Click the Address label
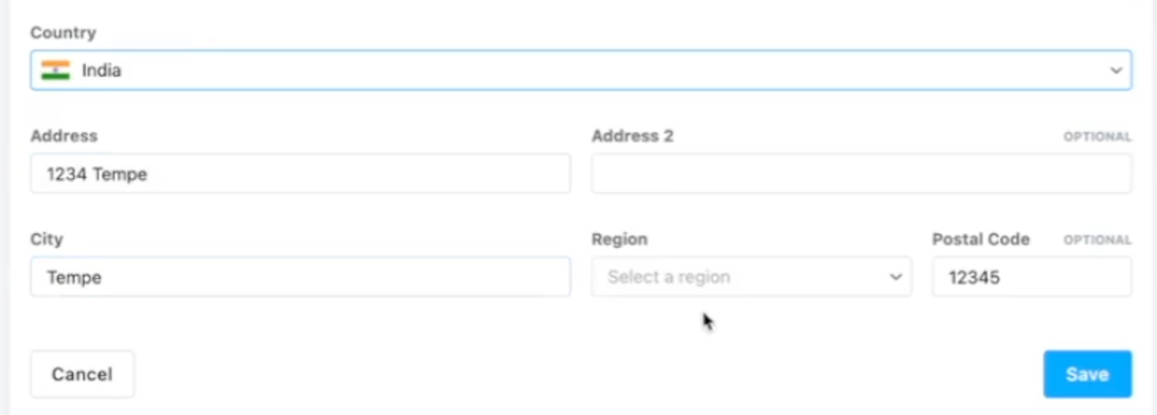This screenshot has width=1157, height=415. click(x=64, y=135)
